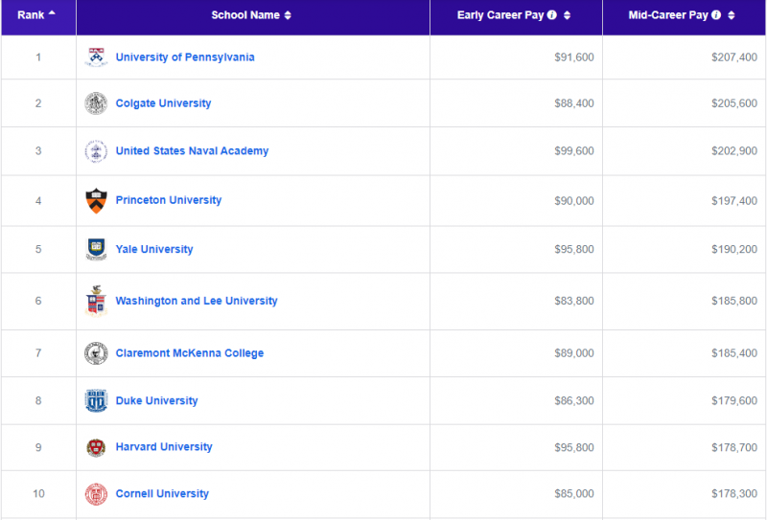This screenshot has width=767, height=520.
Task: Open Colgate University link
Action: click(x=163, y=103)
